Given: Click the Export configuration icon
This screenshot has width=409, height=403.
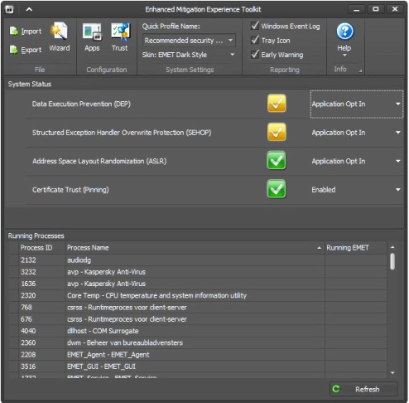Looking at the screenshot, I should pos(13,50).
